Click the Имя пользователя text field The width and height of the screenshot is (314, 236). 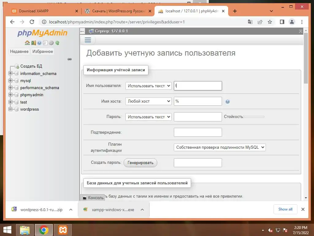tap(198, 86)
